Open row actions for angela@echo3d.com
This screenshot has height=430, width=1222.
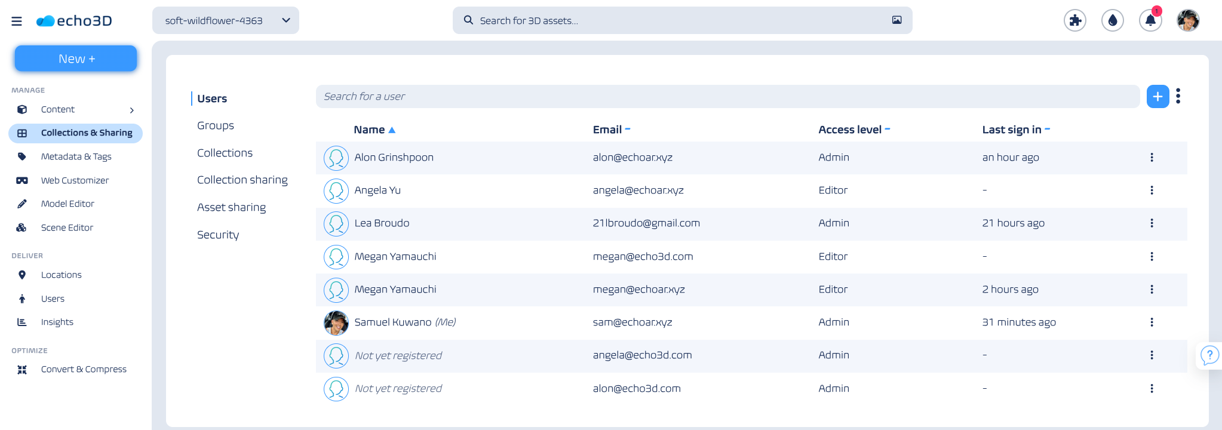1152,355
